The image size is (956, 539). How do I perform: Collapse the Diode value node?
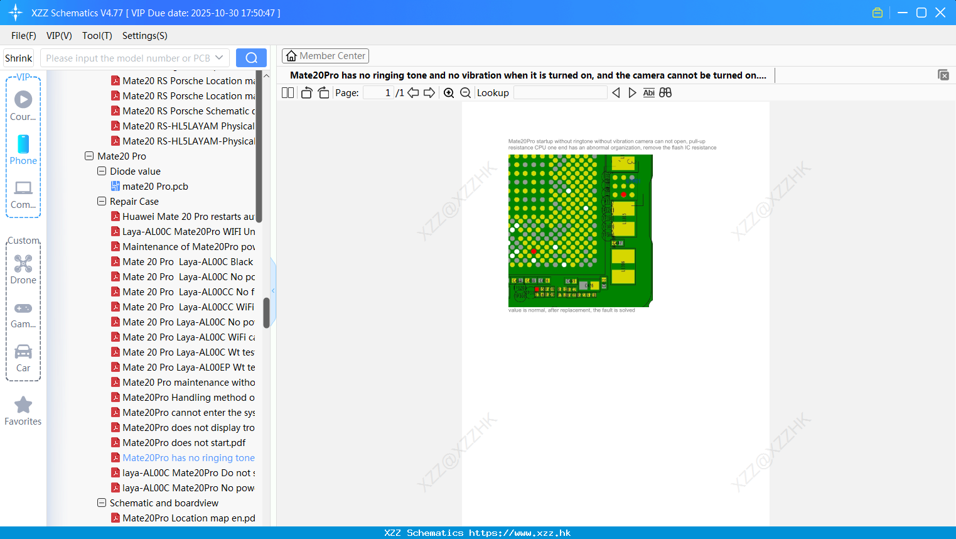[x=102, y=171]
